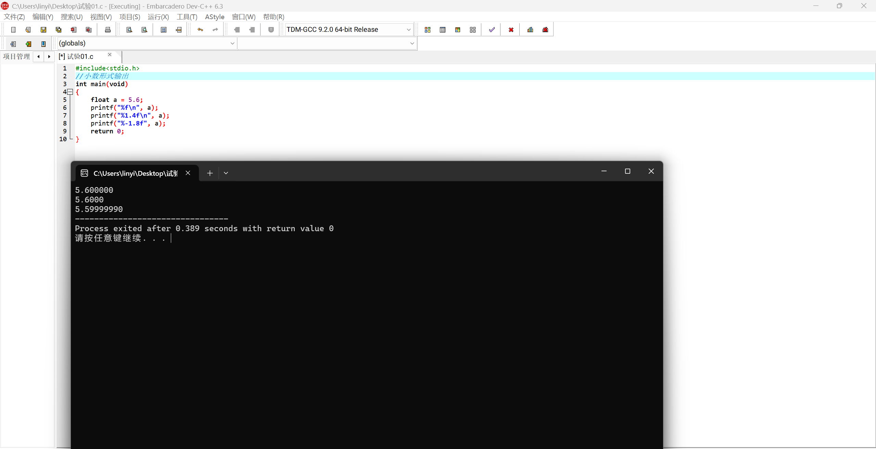The image size is (876, 449).
Task: Select the 试验01.c editor tab
Action: pos(80,56)
